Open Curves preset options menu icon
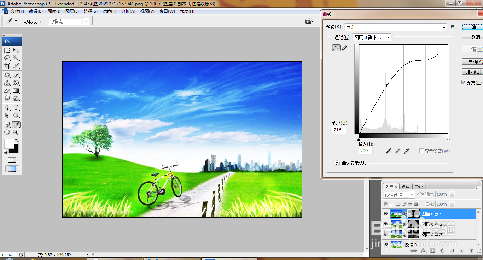 [x=453, y=27]
